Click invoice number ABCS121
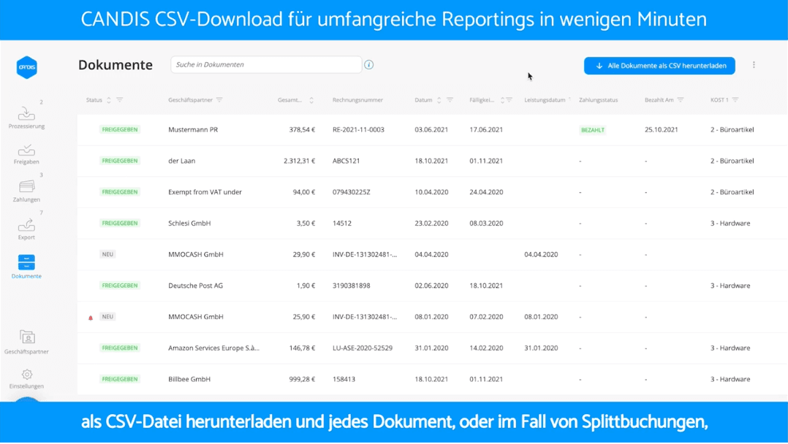This screenshot has width=788, height=444. [346, 161]
